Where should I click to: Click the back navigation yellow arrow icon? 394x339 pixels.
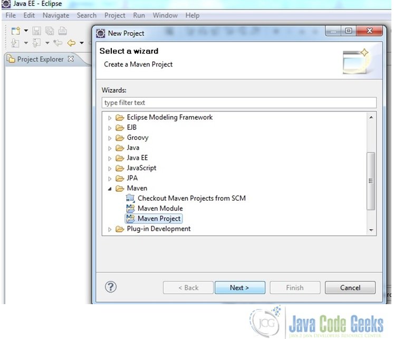(71, 43)
